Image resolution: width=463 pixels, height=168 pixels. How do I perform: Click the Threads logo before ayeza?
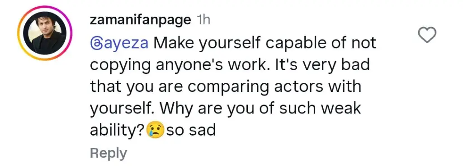click(95, 44)
